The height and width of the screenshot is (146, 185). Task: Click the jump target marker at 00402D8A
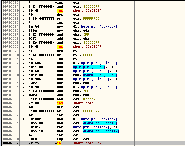[x=24, y=27]
